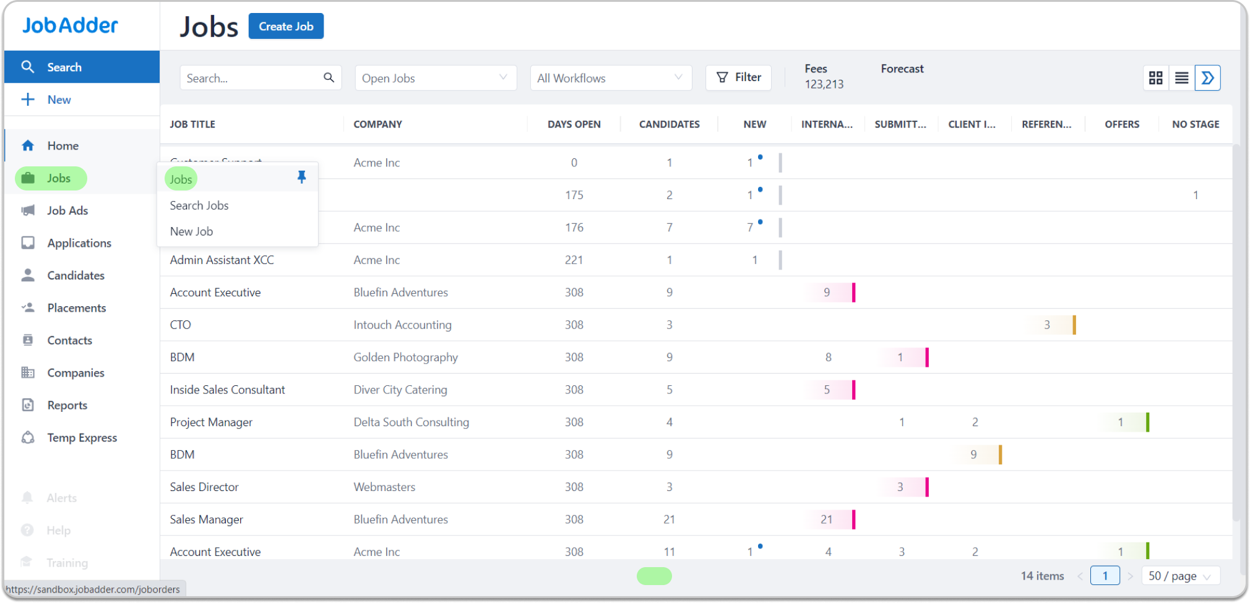Open Job Ads via the megaphone icon
This screenshot has height=603, width=1250.
click(28, 210)
